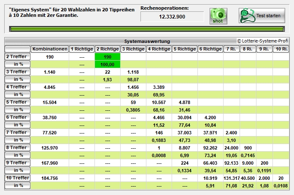
Task: Click the cell 20 under 10 Ri.
Action: [x=281, y=178]
